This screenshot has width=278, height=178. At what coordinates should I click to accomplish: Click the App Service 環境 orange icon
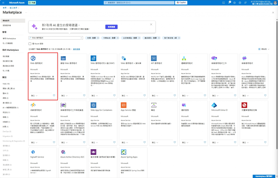124,105
